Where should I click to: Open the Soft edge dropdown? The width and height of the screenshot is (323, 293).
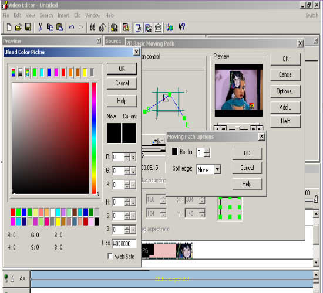click(217, 169)
